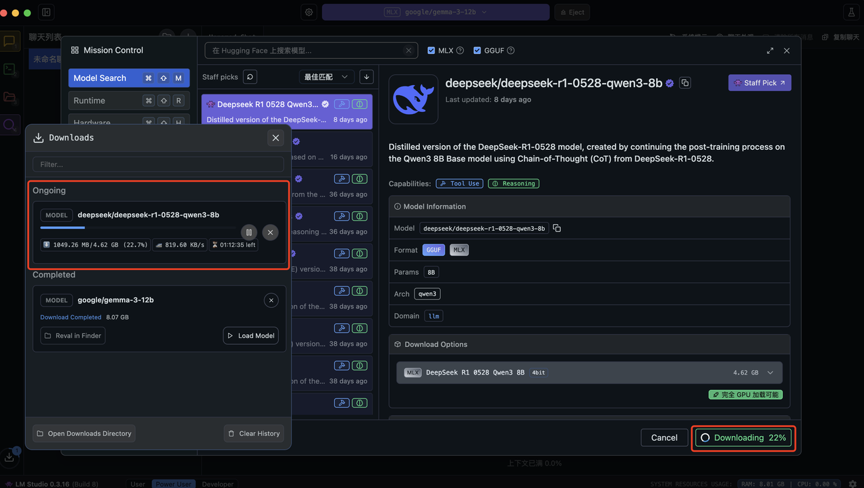Image resolution: width=864 pixels, height=488 pixels.
Task: Select the MLX format tag
Action: tap(459, 250)
